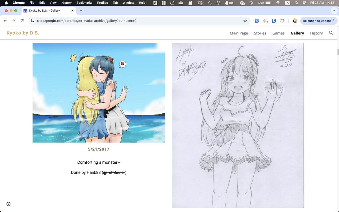
Task: Open the Bookmarks menu
Action: click(x=84, y=3)
